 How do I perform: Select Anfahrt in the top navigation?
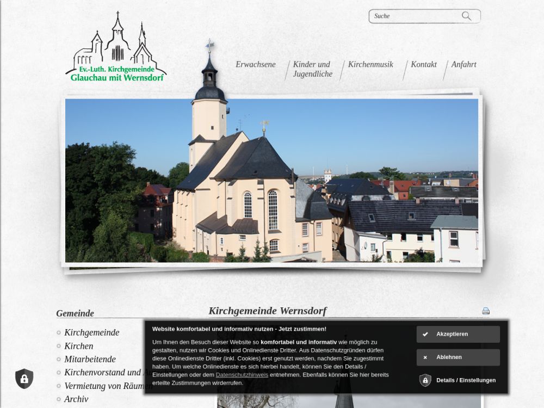[463, 65]
